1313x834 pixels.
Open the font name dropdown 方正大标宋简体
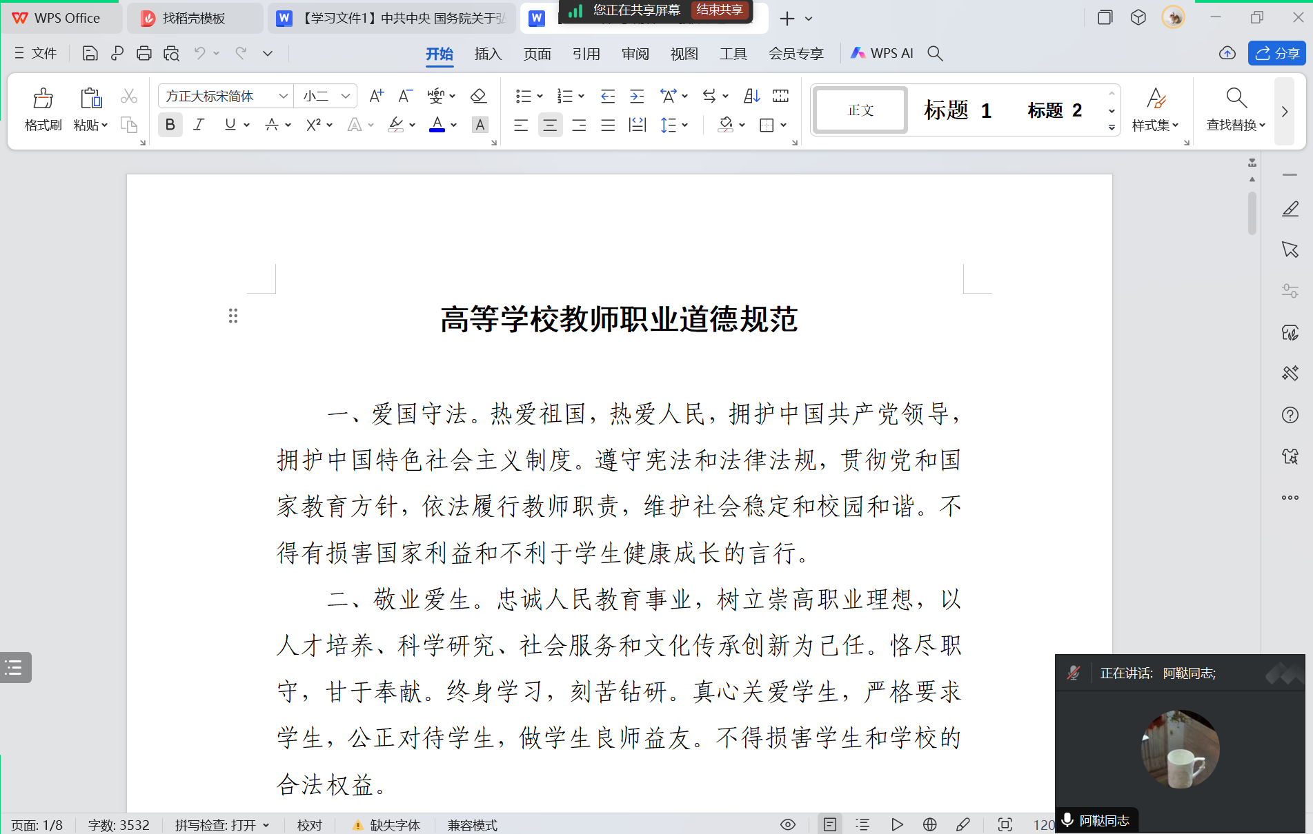(x=283, y=96)
